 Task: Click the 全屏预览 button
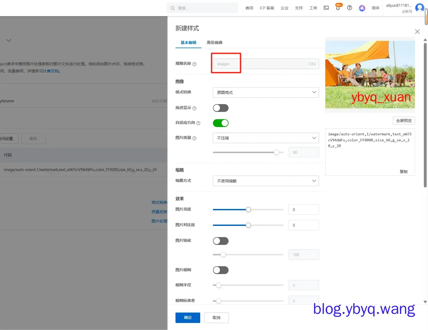[404, 120]
